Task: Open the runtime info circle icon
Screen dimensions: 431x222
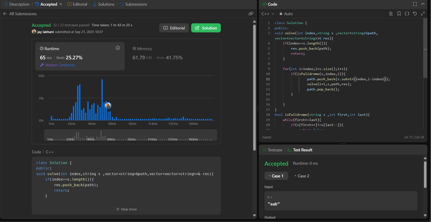Action: [117, 48]
